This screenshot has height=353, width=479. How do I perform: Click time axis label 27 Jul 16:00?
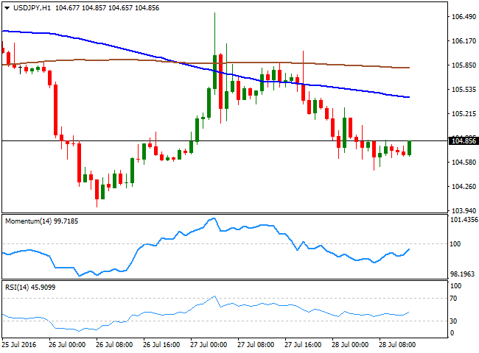303,345
